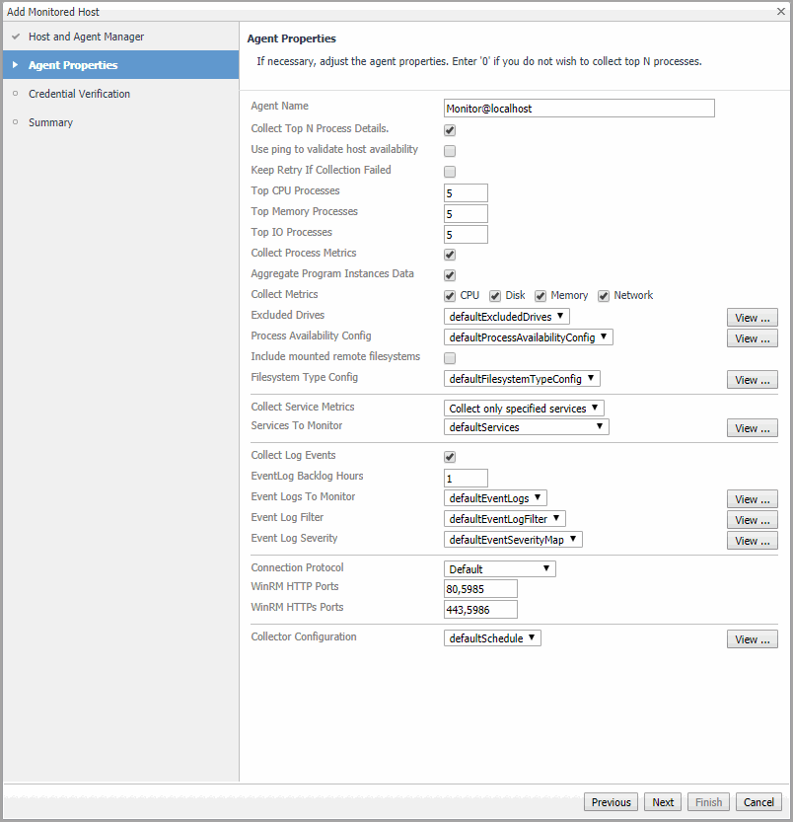Screen dimensions: 793x822
Task: Open the Collector Configuration dropdown
Action: [492, 638]
